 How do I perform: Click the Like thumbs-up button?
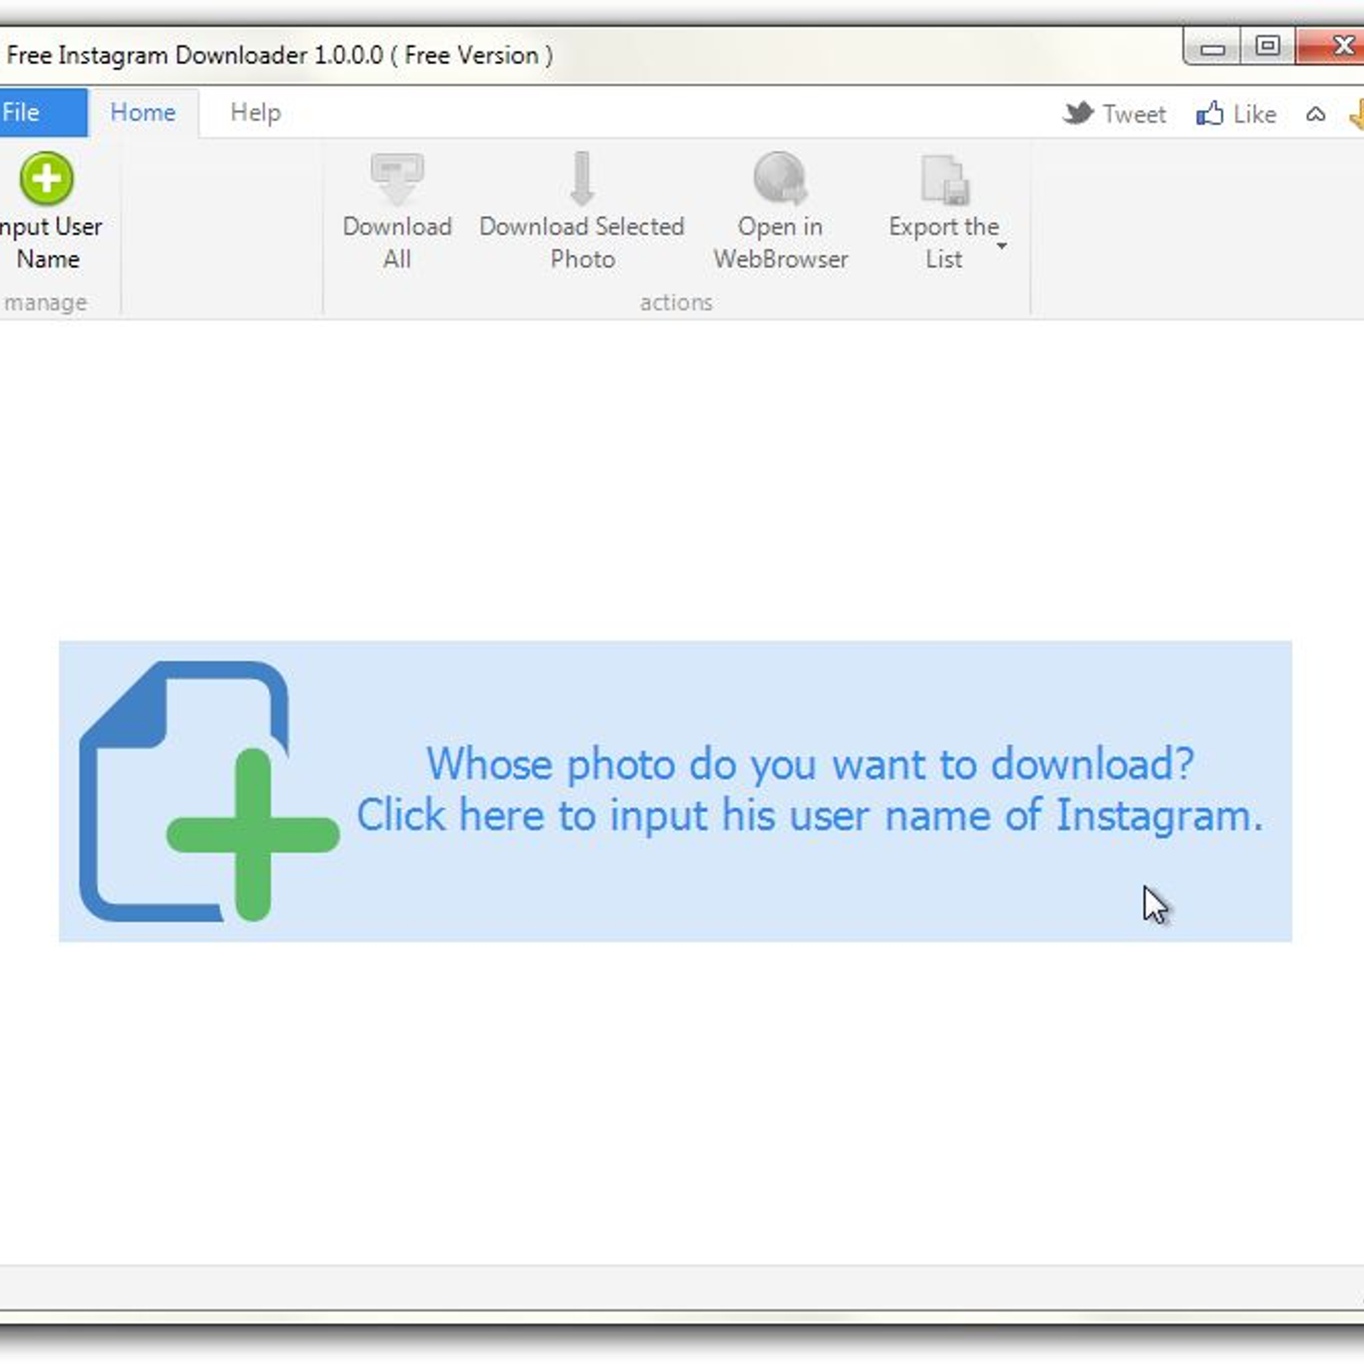[1235, 113]
